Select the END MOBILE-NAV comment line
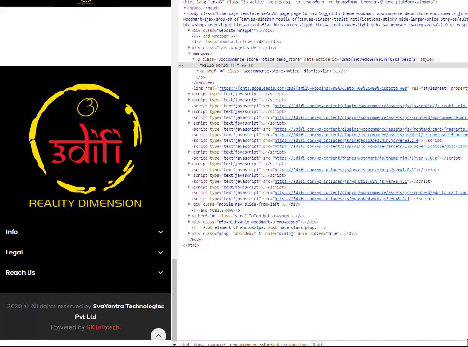Screen dimensions: 468x347 point(216,210)
